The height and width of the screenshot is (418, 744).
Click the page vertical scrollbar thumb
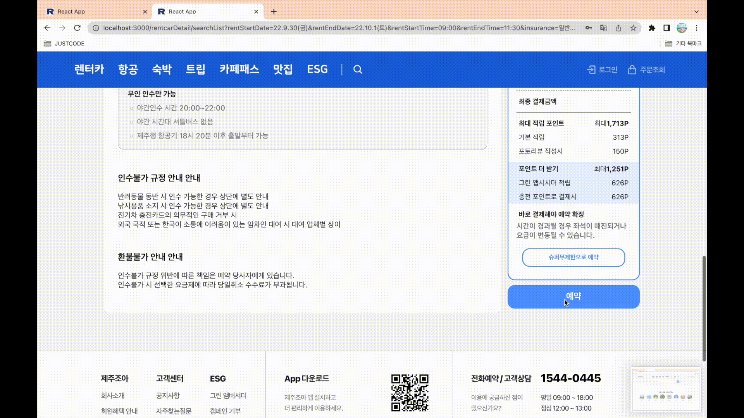pyautogui.click(x=704, y=308)
